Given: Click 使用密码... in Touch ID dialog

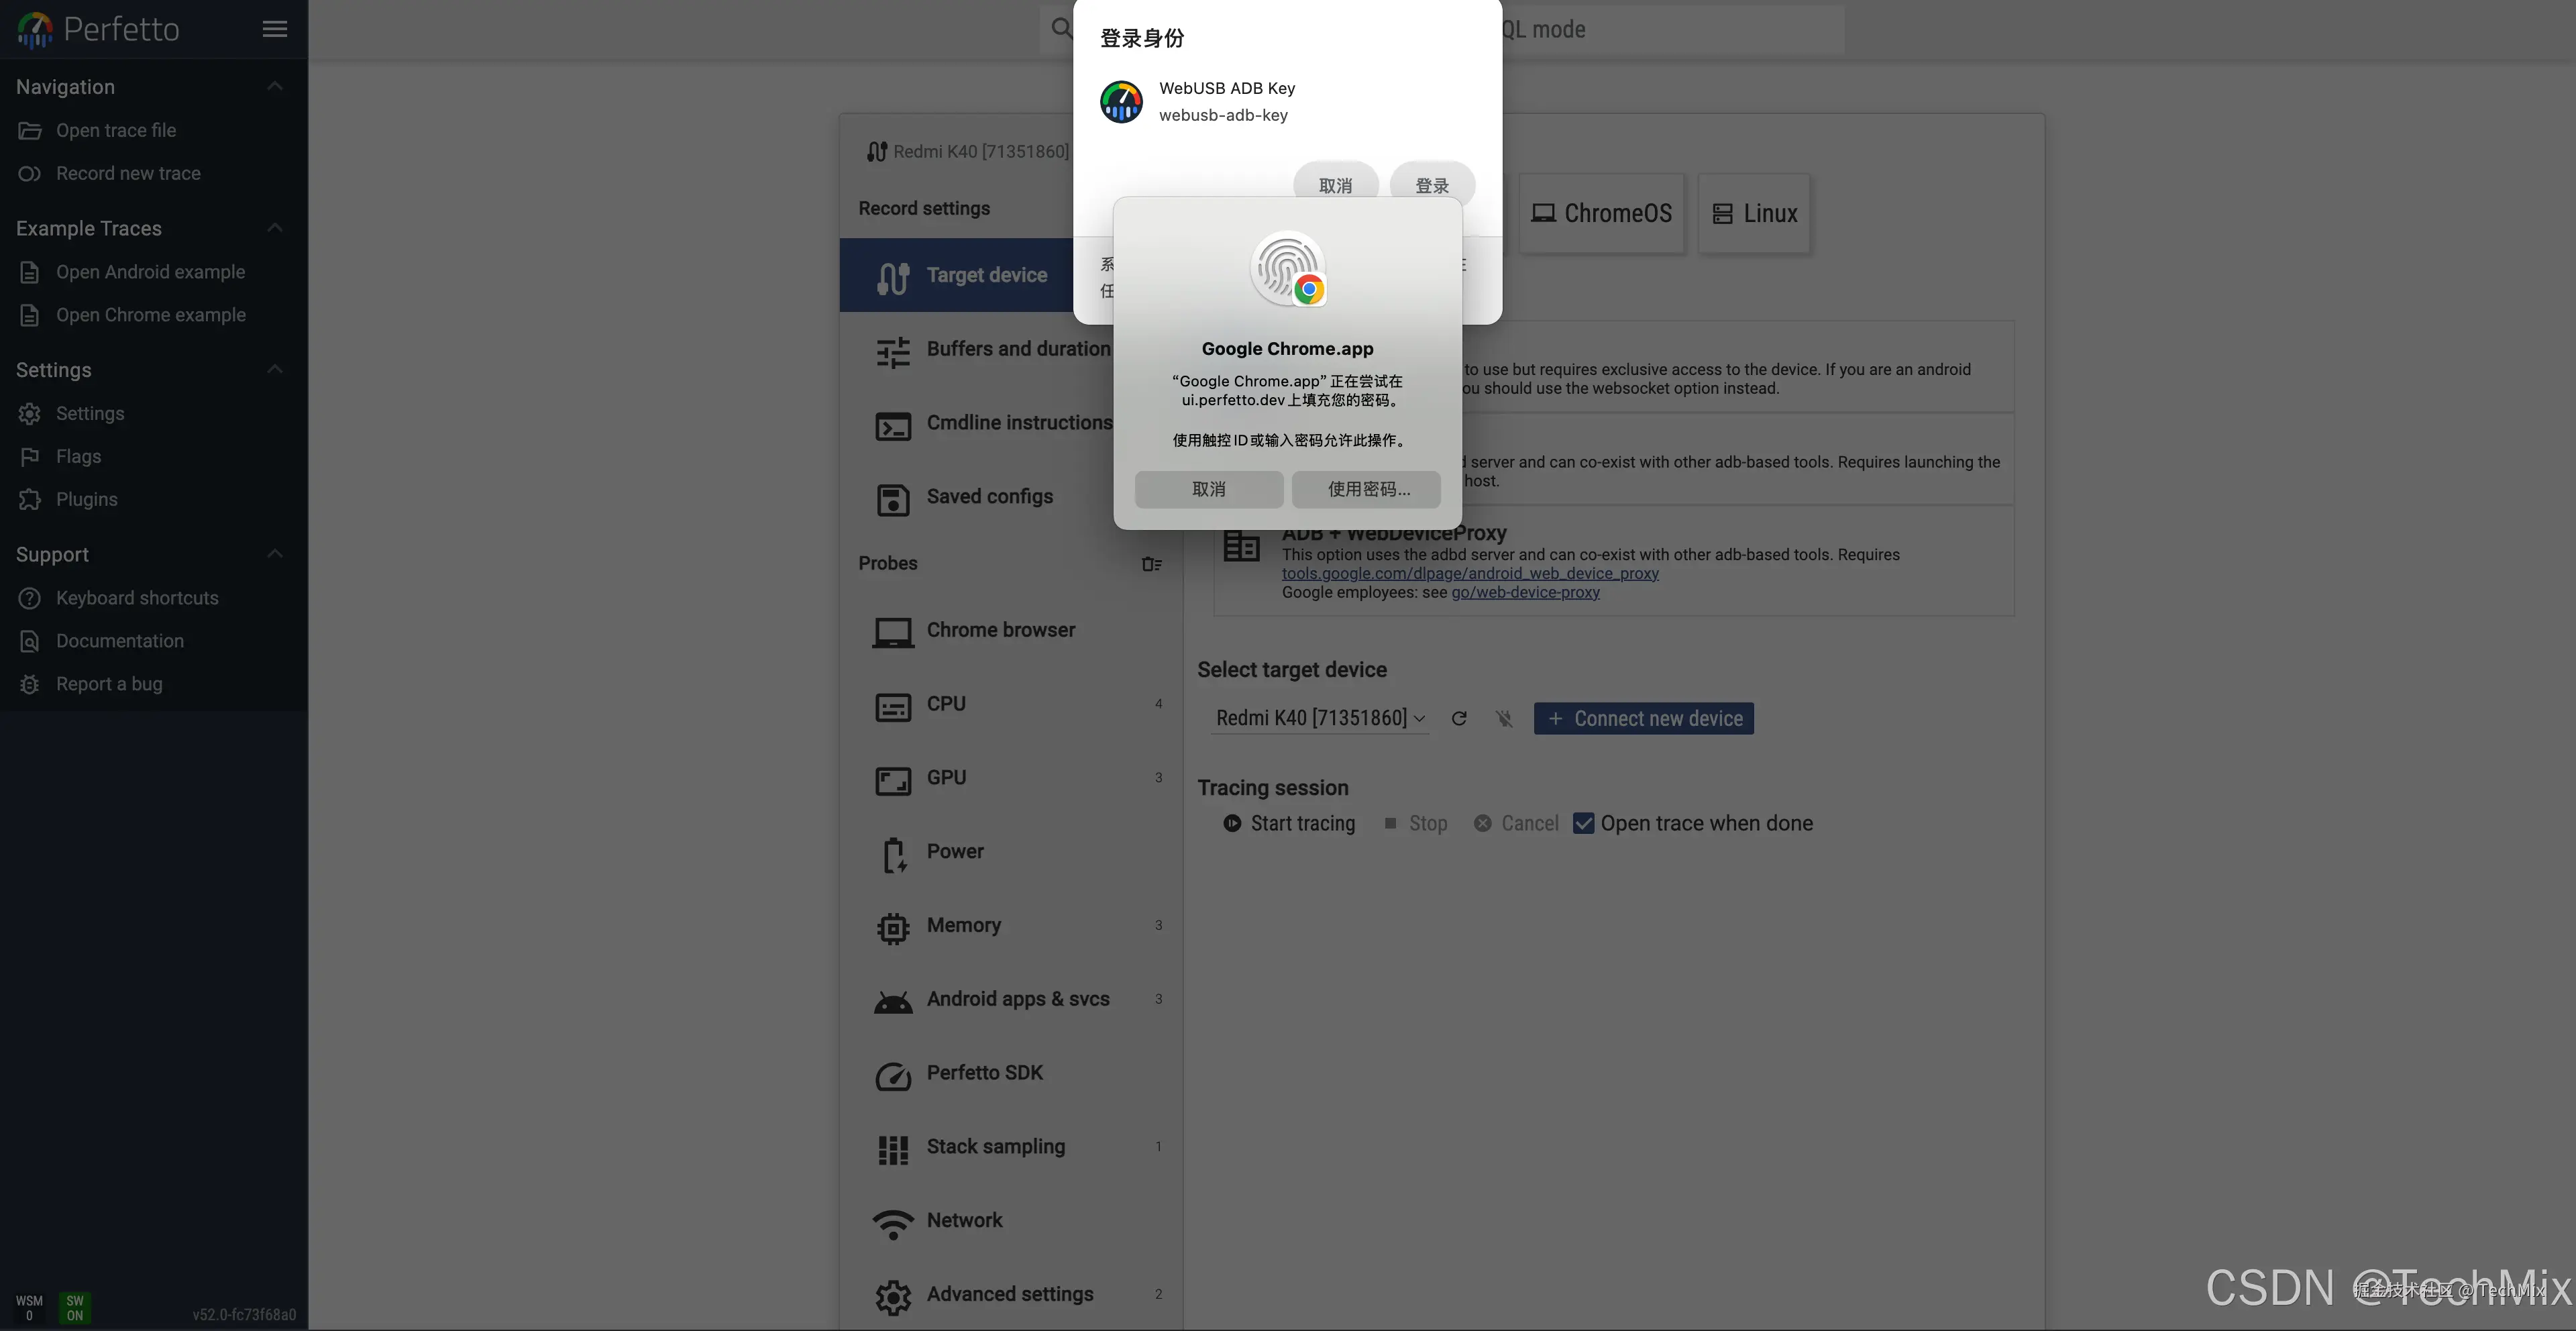Looking at the screenshot, I should [1366, 489].
